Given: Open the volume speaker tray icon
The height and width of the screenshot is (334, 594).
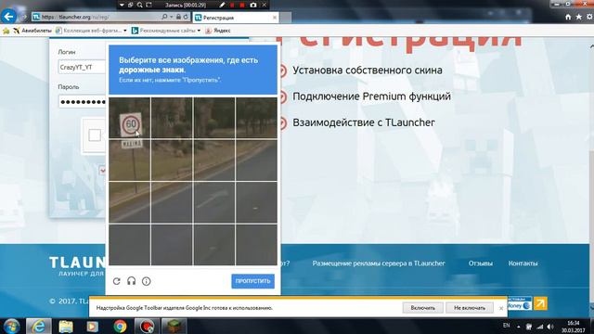Looking at the screenshot, I should click(550, 327).
